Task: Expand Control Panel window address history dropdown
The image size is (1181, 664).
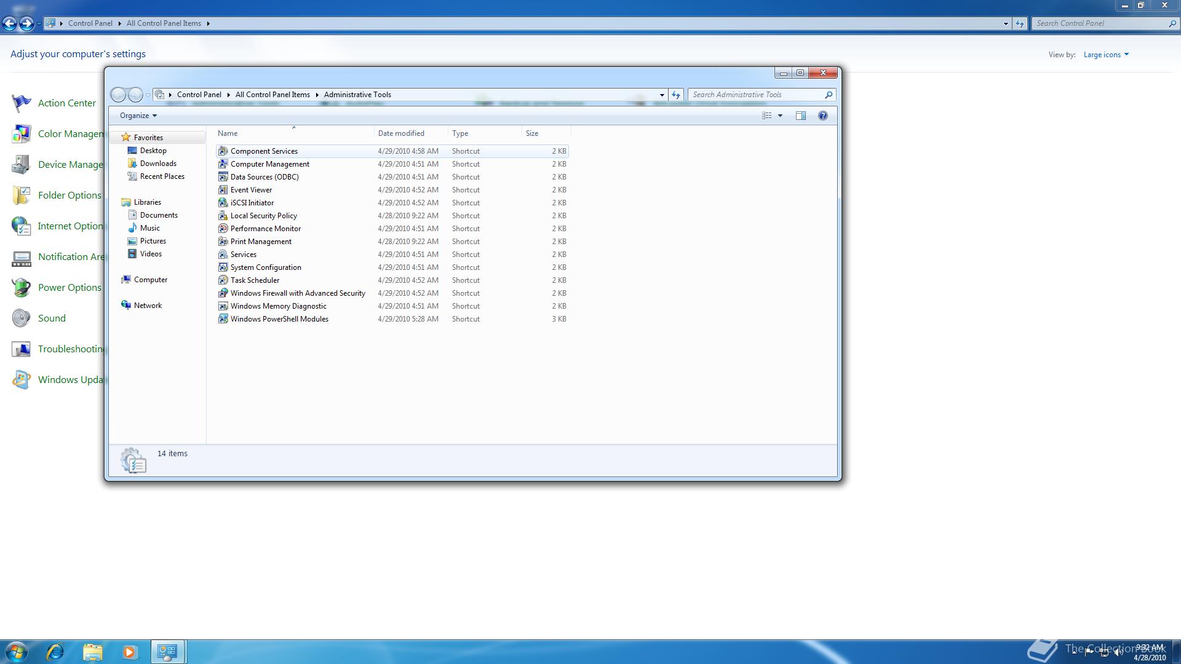Action: coord(1006,23)
